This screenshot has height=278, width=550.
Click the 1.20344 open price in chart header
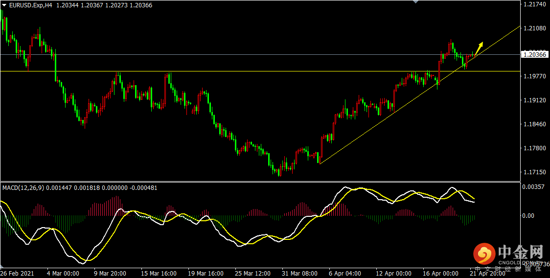68,5
